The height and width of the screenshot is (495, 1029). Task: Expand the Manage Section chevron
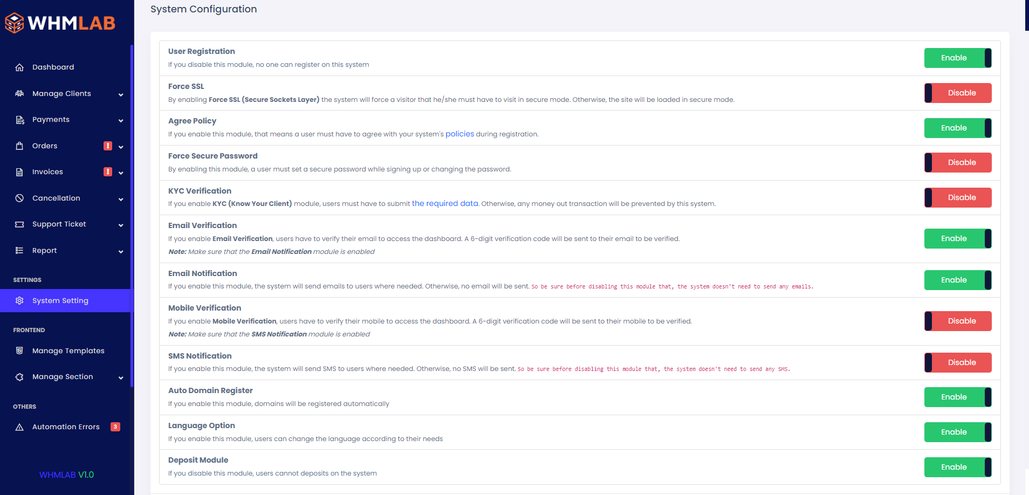(x=121, y=378)
